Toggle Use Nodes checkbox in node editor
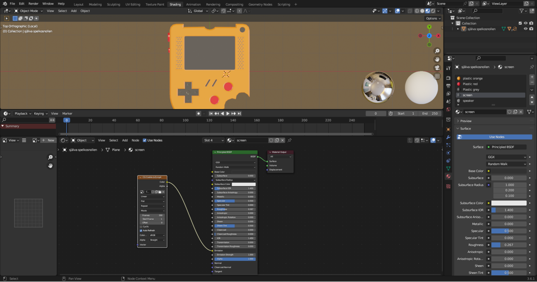The width and height of the screenshot is (537, 282). point(145,140)
